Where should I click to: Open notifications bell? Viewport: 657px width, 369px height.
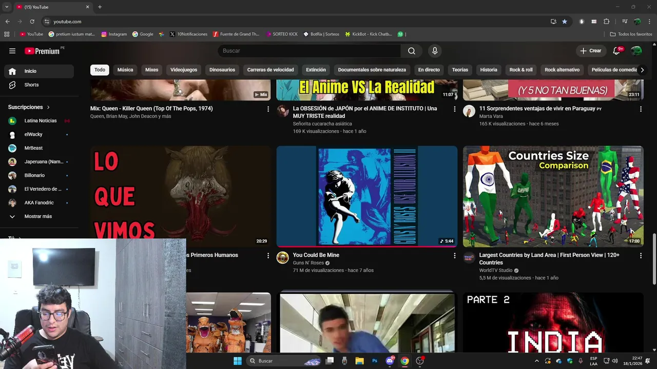[617, 51]
